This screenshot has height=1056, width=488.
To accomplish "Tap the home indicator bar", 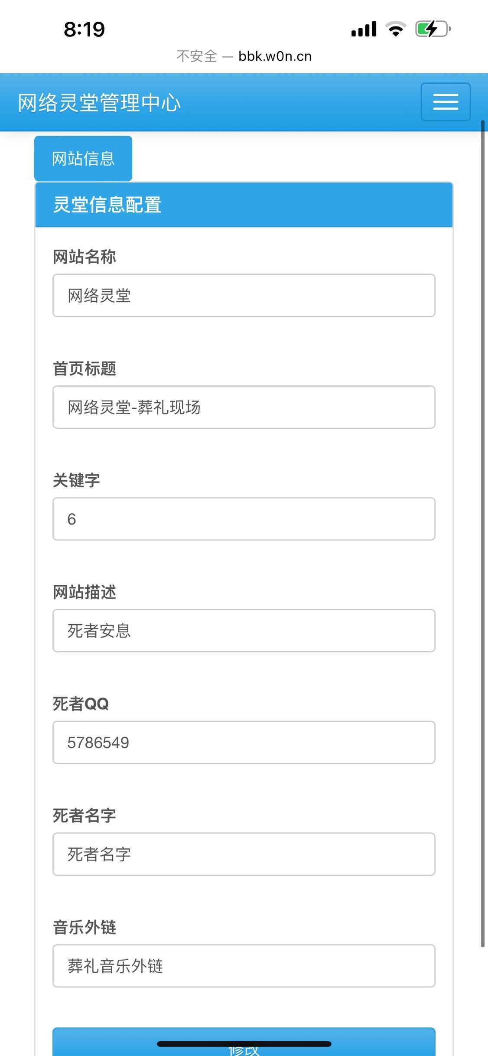I will click(244, 1044).
